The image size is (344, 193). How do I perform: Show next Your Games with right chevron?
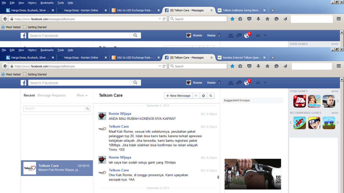338,101
